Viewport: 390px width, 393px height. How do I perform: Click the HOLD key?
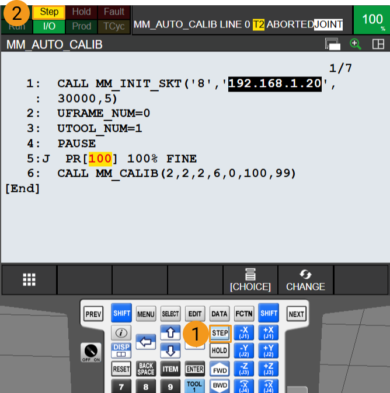tap(220, 350)
